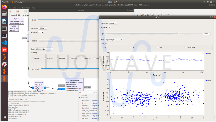216x122 pixels.
Task: Open samp_rate dropdown in Wifi Rx
Action: coord(112,23)
